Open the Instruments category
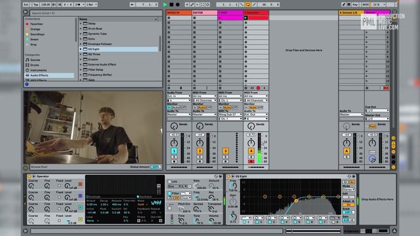The image size is (420, 236). tap(38, 70)
